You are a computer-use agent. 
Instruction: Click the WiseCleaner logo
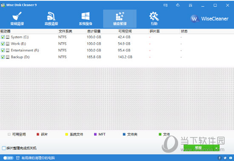(x=209, y=19)
